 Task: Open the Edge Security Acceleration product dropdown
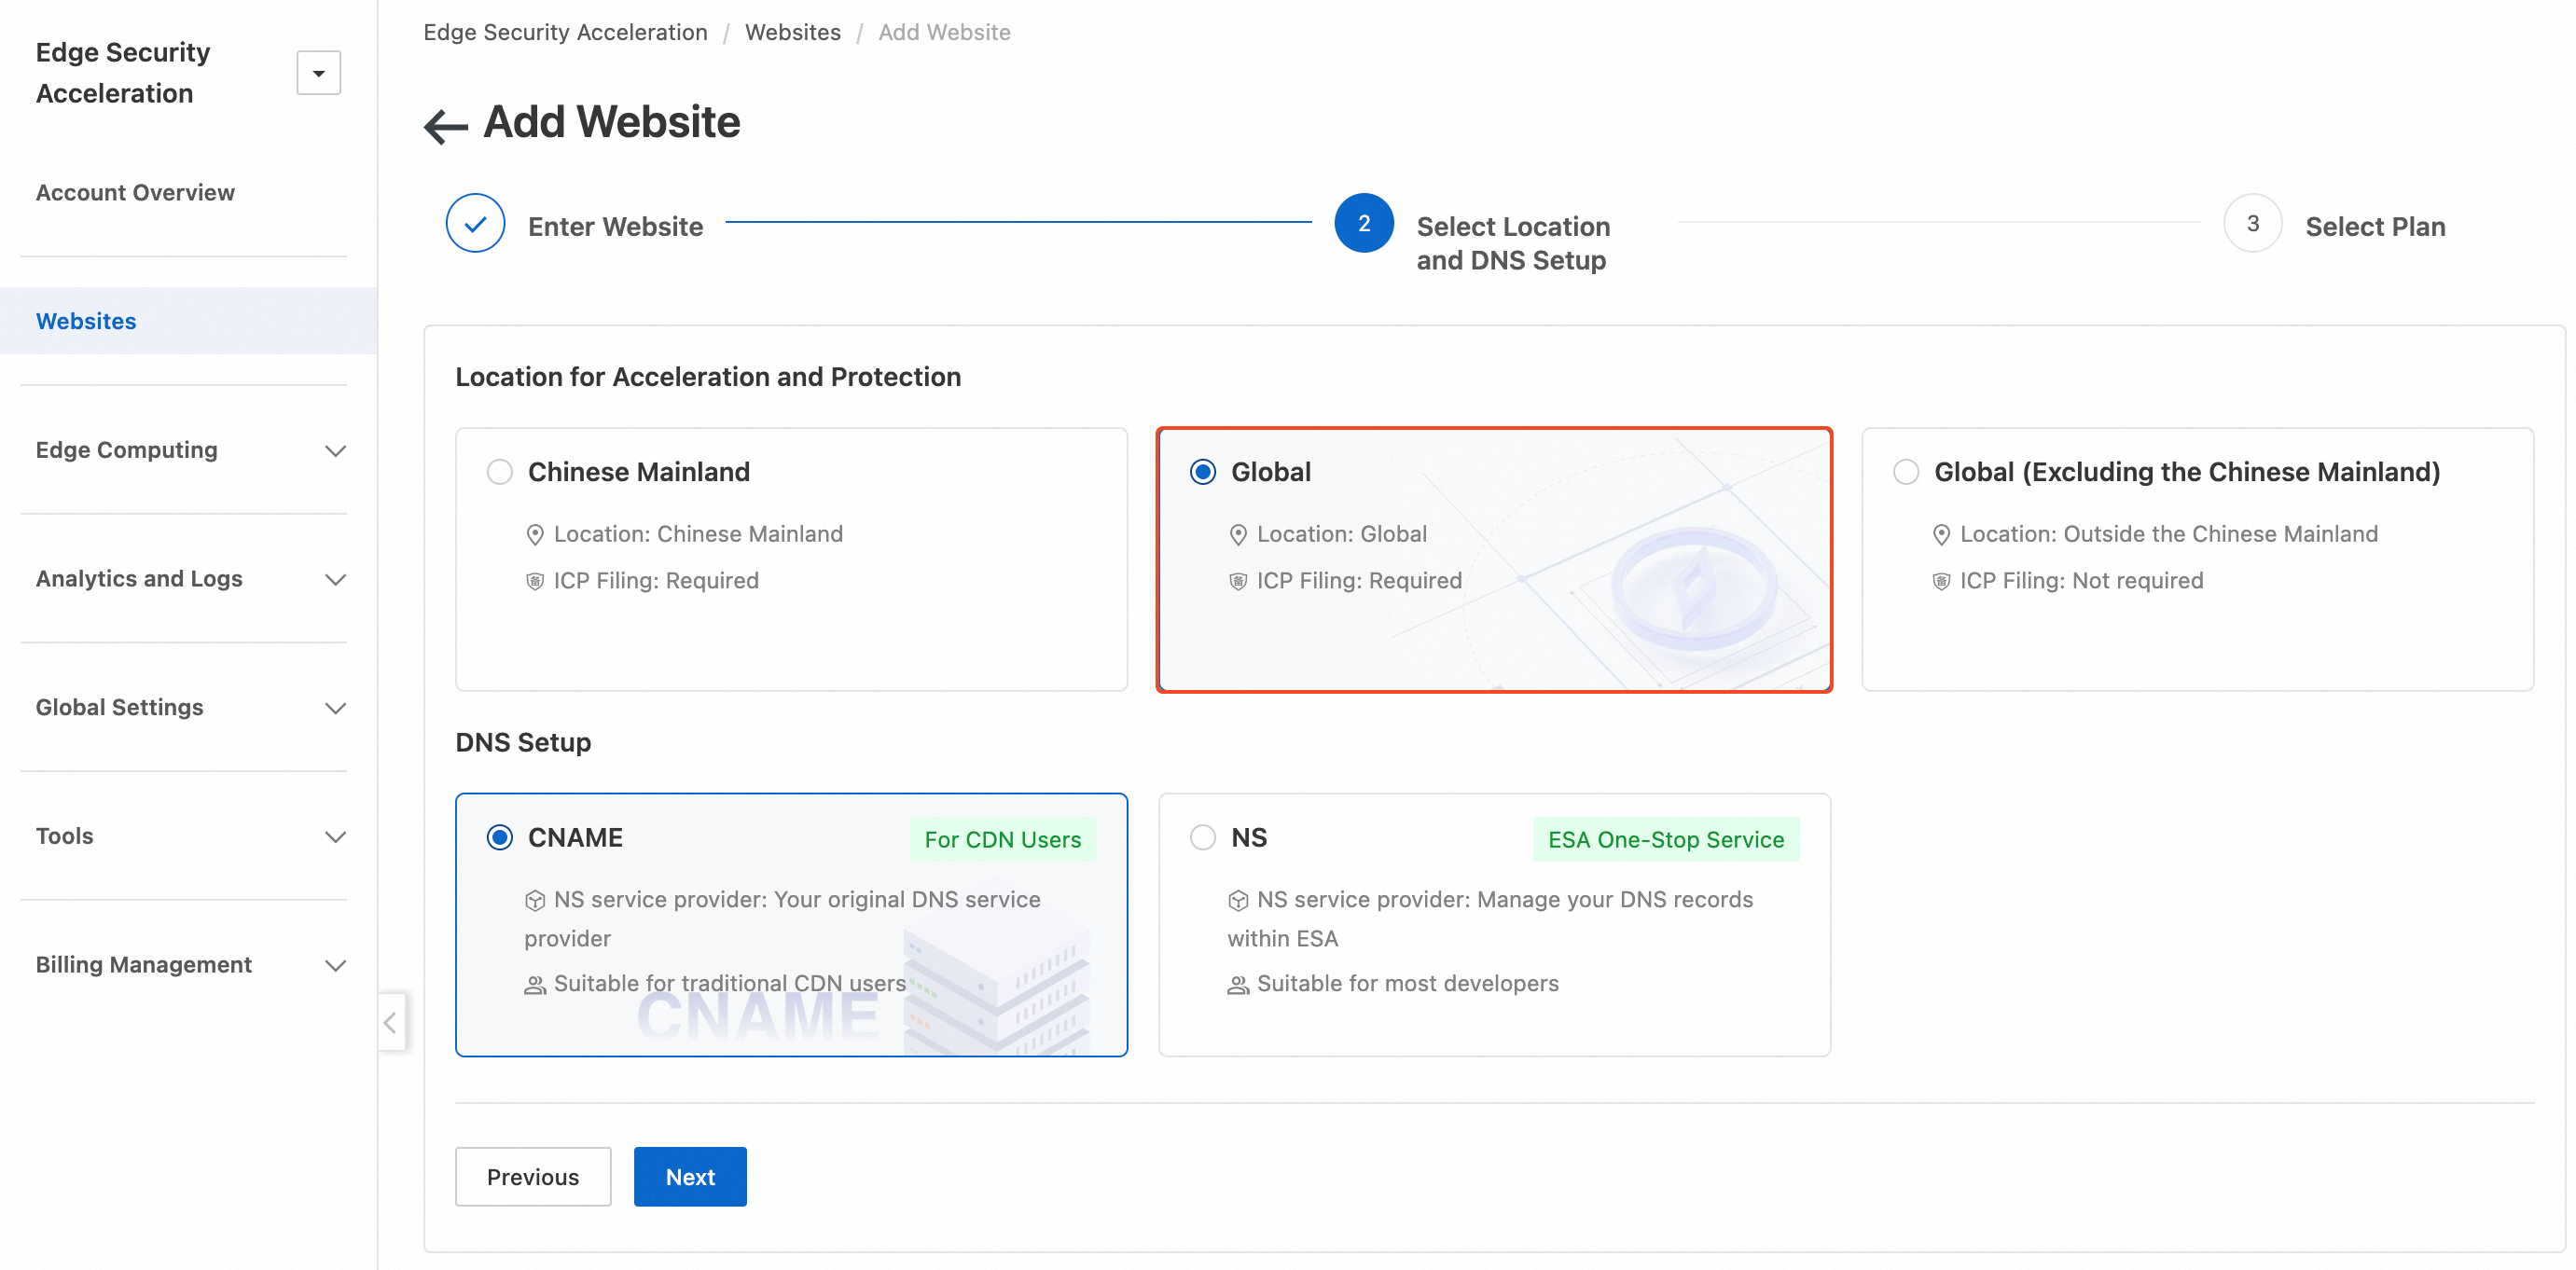click(318, 73)
